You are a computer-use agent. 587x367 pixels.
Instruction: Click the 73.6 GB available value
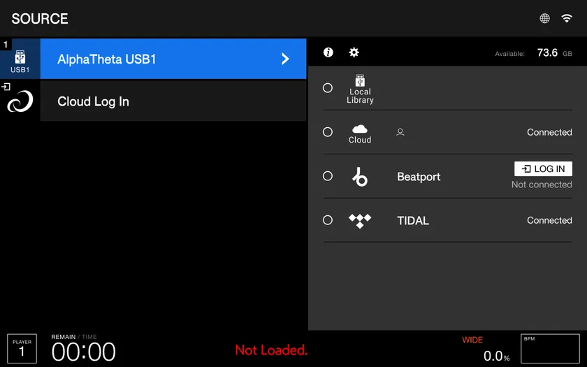click(x=554, y=53)
